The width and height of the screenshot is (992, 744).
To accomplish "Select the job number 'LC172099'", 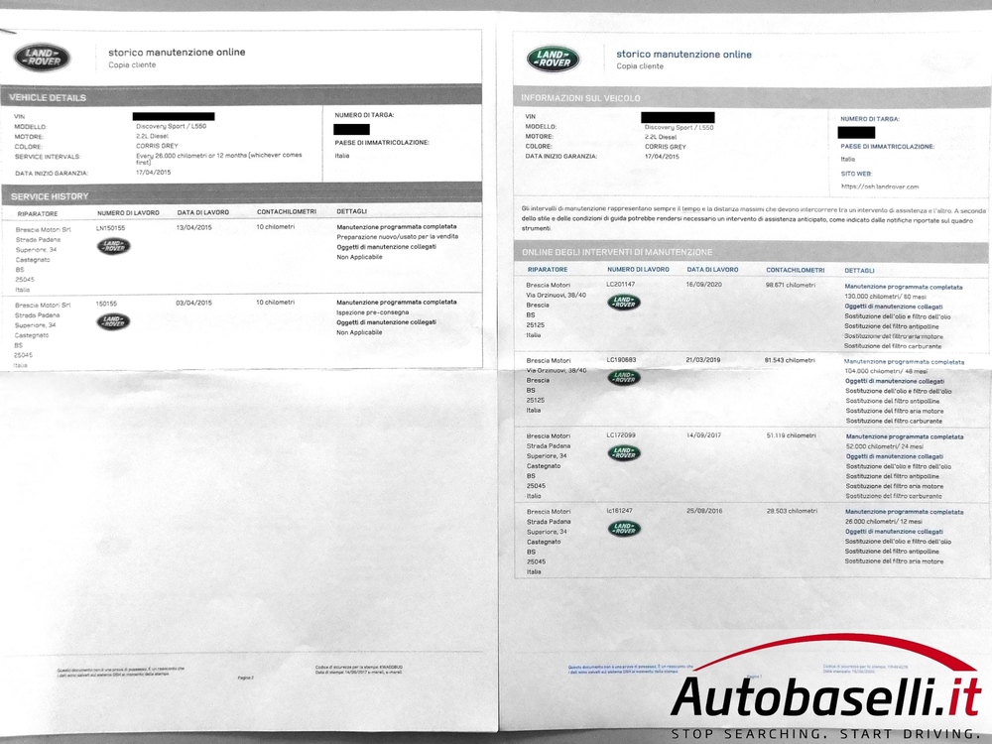I will (x=621, y=434).
